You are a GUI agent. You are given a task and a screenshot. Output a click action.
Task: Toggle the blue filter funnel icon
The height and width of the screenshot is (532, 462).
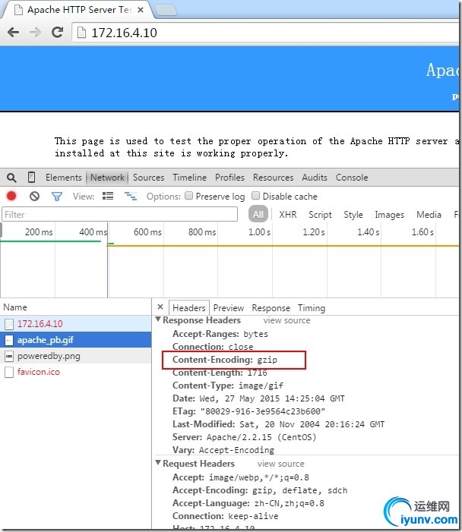pyautogui.click(x=57, y=197)
